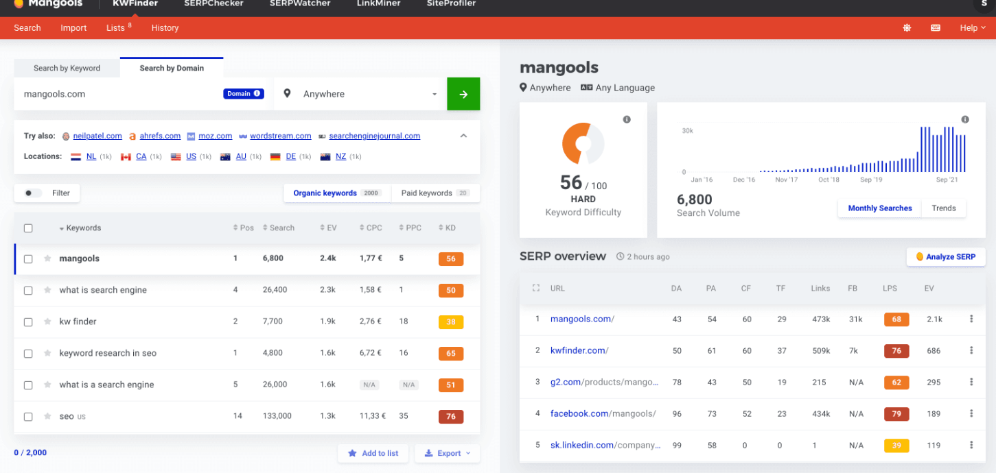Click the Mangools logo
Viewport: 996px width, 473px height.
[47, 3]
